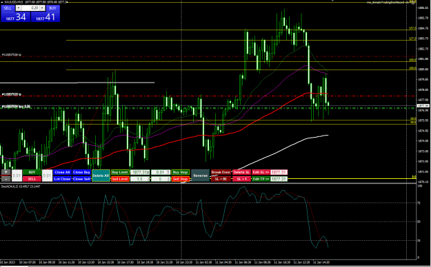Image resolution: width=431 pixels, height=267 pixels.
Task: Focus the first 0.01 lot size box
Action: (x=17, y=175)
